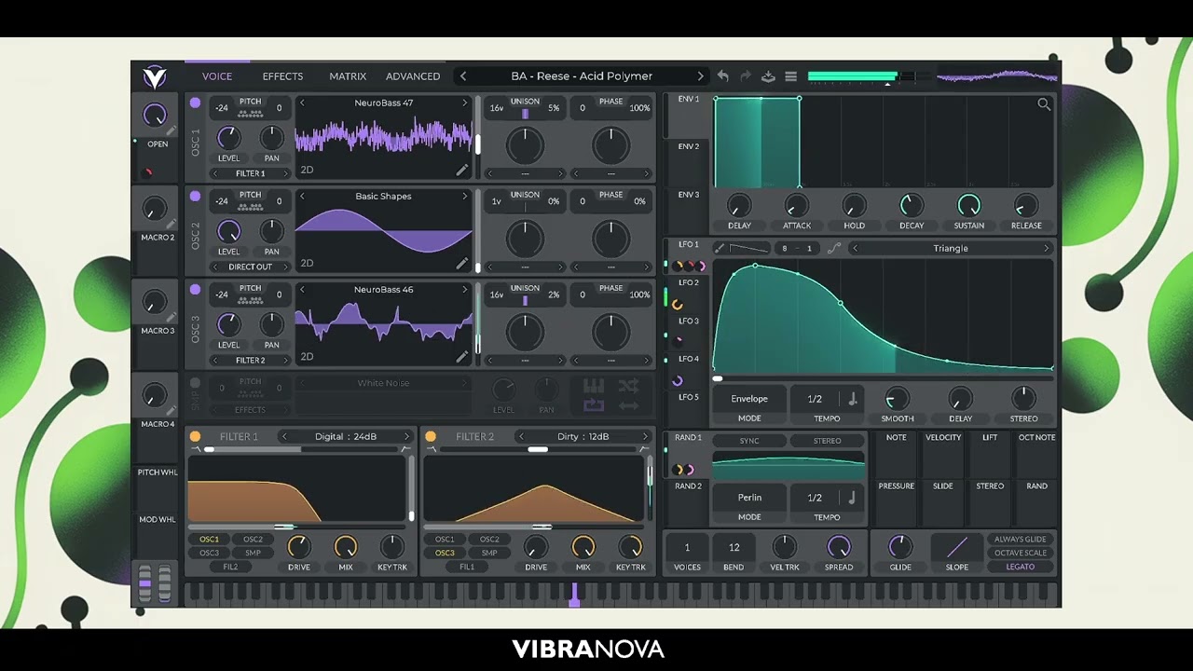Screen dimensions: 1193x671
Task: Switch to the EFFECTS tab
Action: pos(282,76)
